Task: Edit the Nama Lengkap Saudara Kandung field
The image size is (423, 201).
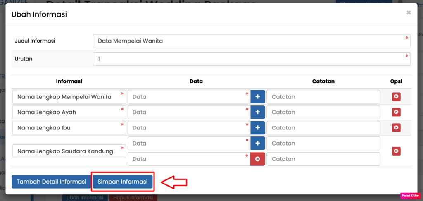Action: (69, 151)
